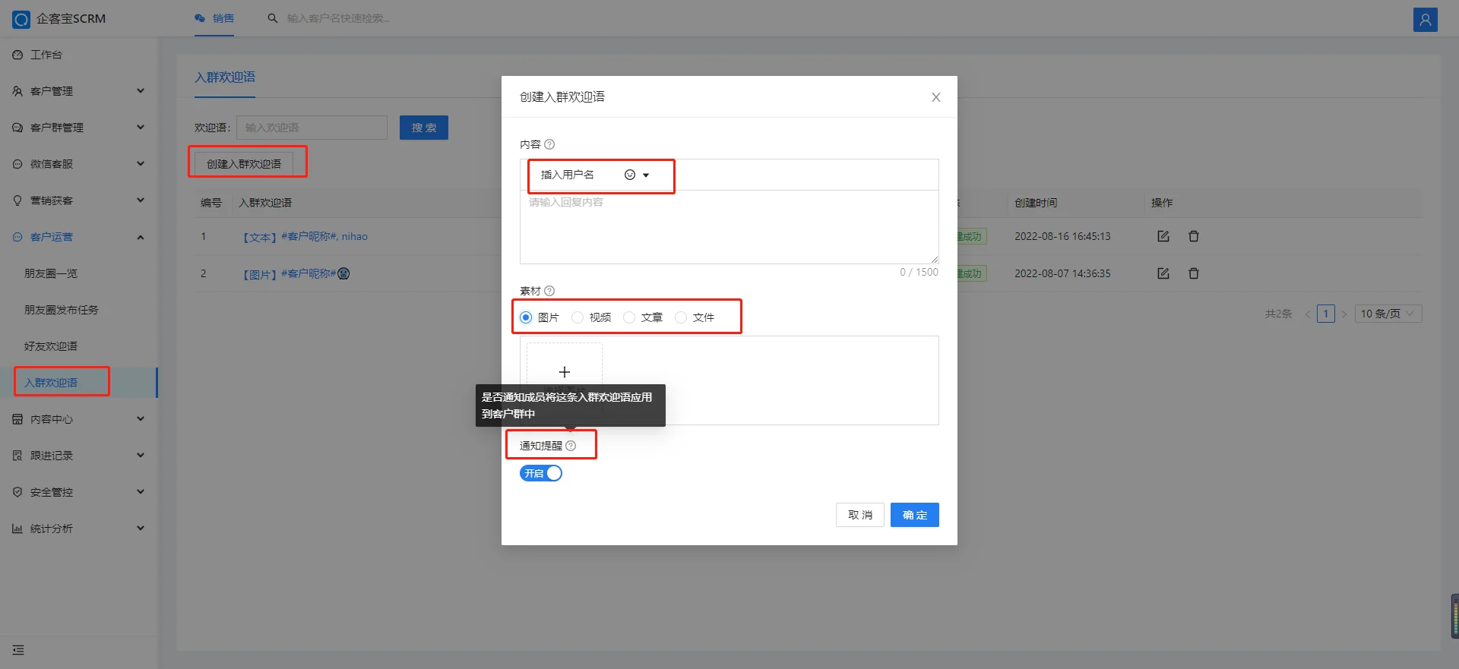Image resolution: width=1459 pixels, height=669 pixels.
Task: Open the user avatar icon
Action: (x=1425, y=19)
